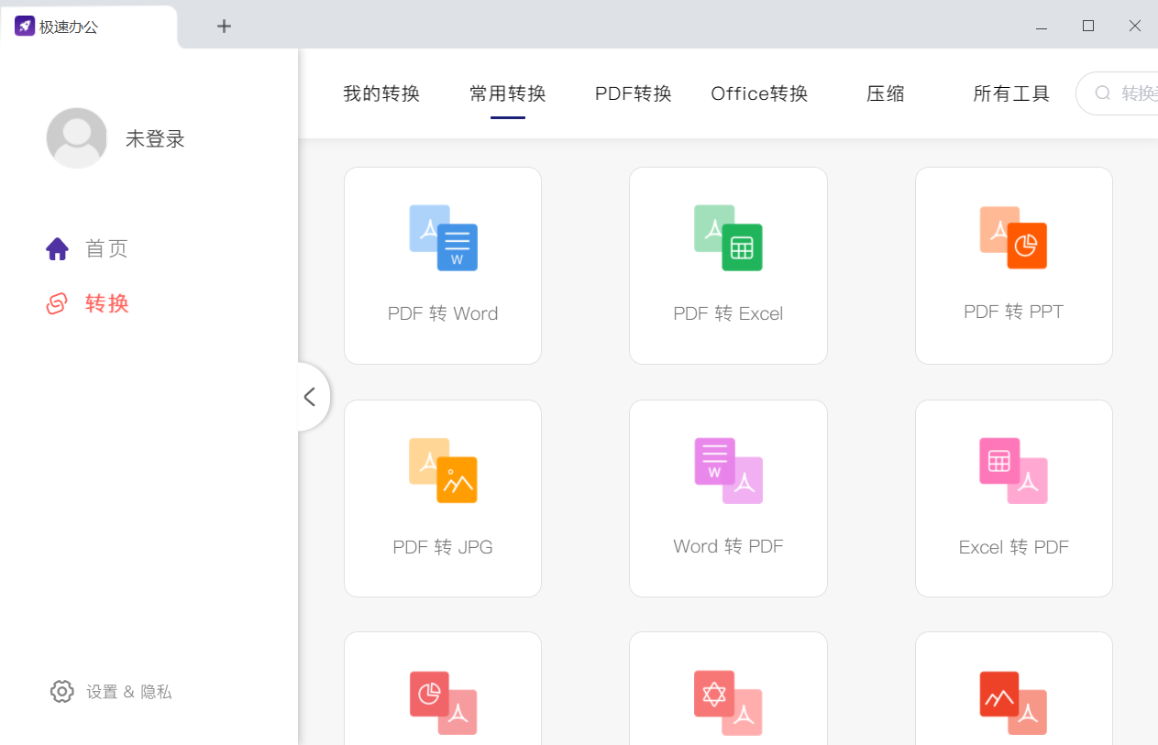This screenshot has height=745, width=1158.
Task: Minimize the 极速办公 window
Action: (1041, 27)
